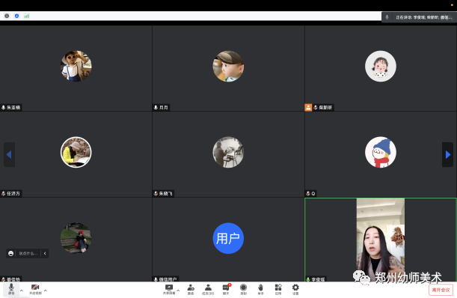Screen dimensions: 457x298
Task: Open the invite participants icon
Action: pyautogui.click(x=191, y=289)
